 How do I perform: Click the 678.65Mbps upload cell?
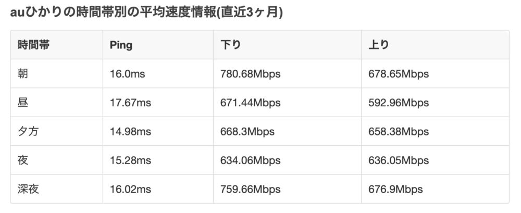pos(399,74)
